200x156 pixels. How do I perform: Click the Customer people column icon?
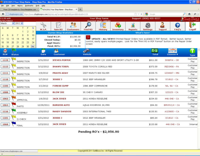click(x=56, y=51)
